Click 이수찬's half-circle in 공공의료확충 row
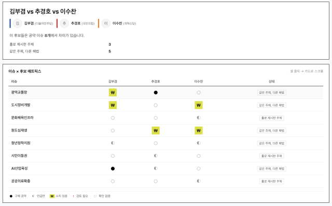Viewport: 332px width, 206px height. 199,181
